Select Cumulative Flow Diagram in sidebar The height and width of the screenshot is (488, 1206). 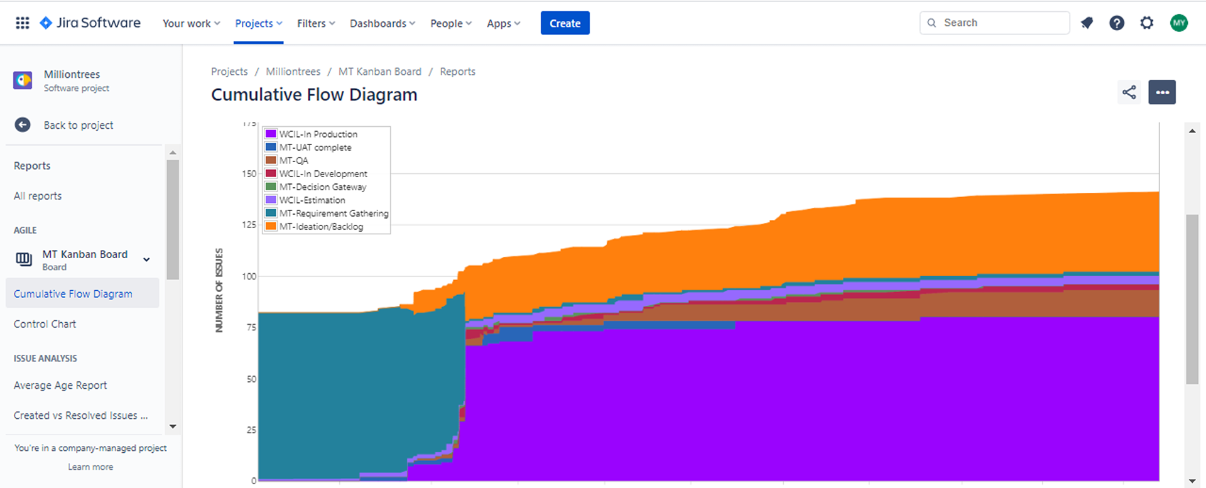[x=82, y=294]
